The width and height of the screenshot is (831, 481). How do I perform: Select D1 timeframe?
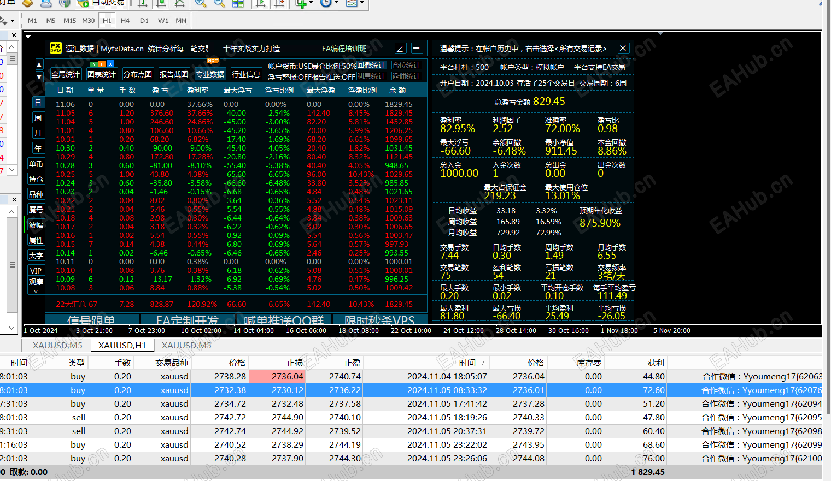coord(144,21)
